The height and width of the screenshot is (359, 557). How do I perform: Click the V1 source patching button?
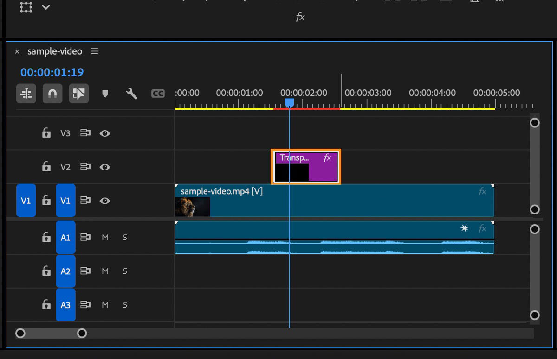click(x=26, y=200)
